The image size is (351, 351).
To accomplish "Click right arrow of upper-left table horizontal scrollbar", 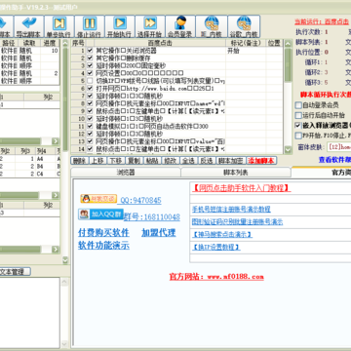I will [56, 141].
